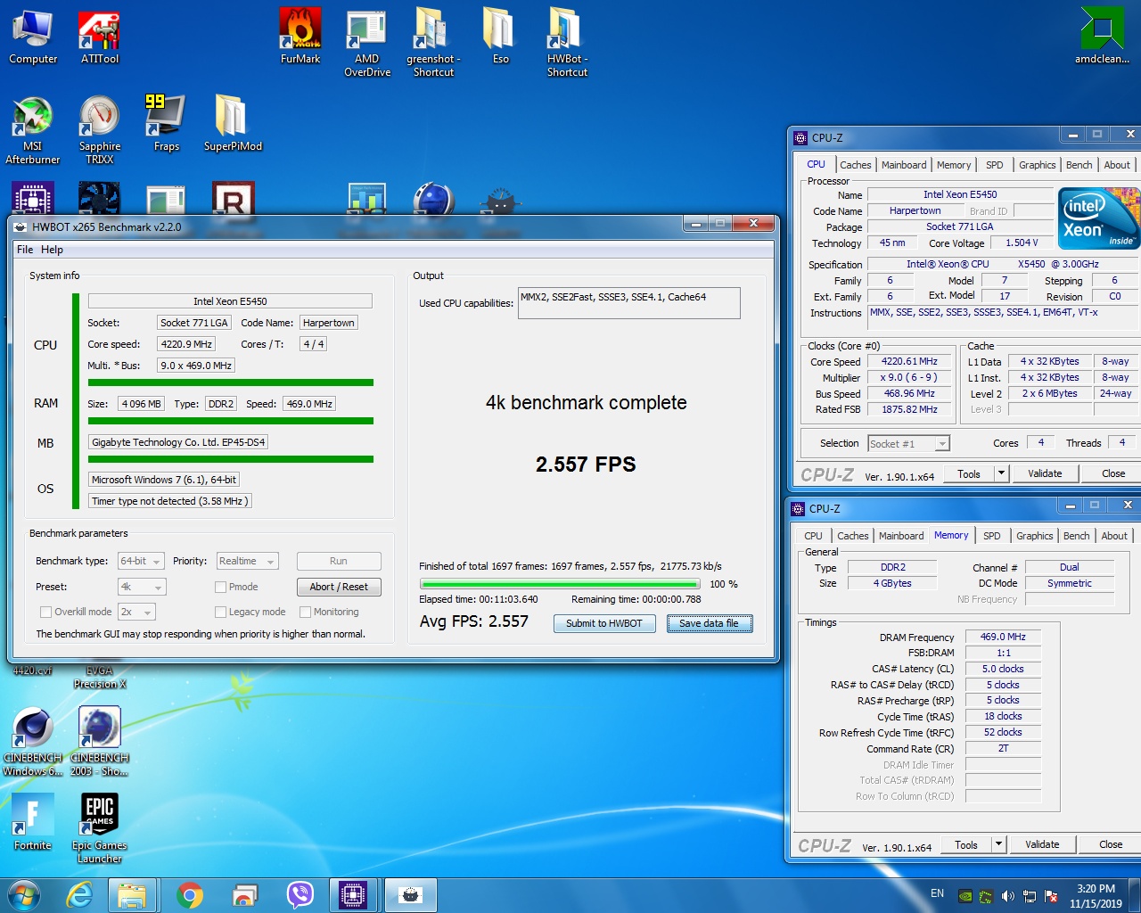Click Tools button in upper CPU-Z
This screenshot has height=913, width=1141.
click(x=969, y=473)
